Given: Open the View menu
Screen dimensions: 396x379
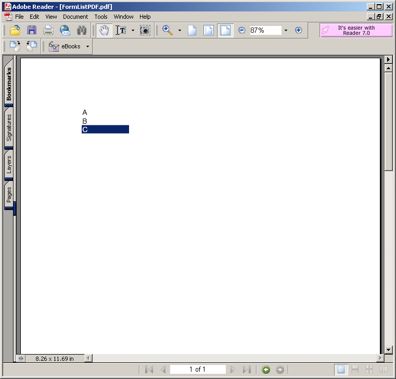Looking at the screenshot, I should coord(51,17).
